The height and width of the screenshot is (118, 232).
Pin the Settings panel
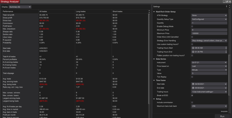tap(226, 6)
